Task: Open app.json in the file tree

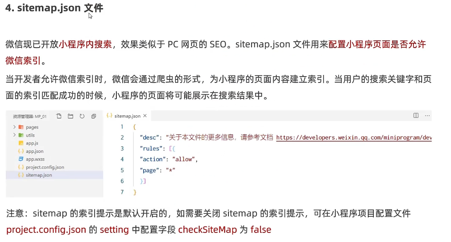Action: (34, 151)
